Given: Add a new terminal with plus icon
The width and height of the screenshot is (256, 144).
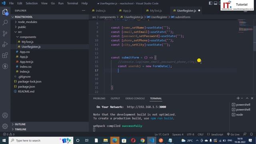Looking at the screenshot, I should (238, 98).
